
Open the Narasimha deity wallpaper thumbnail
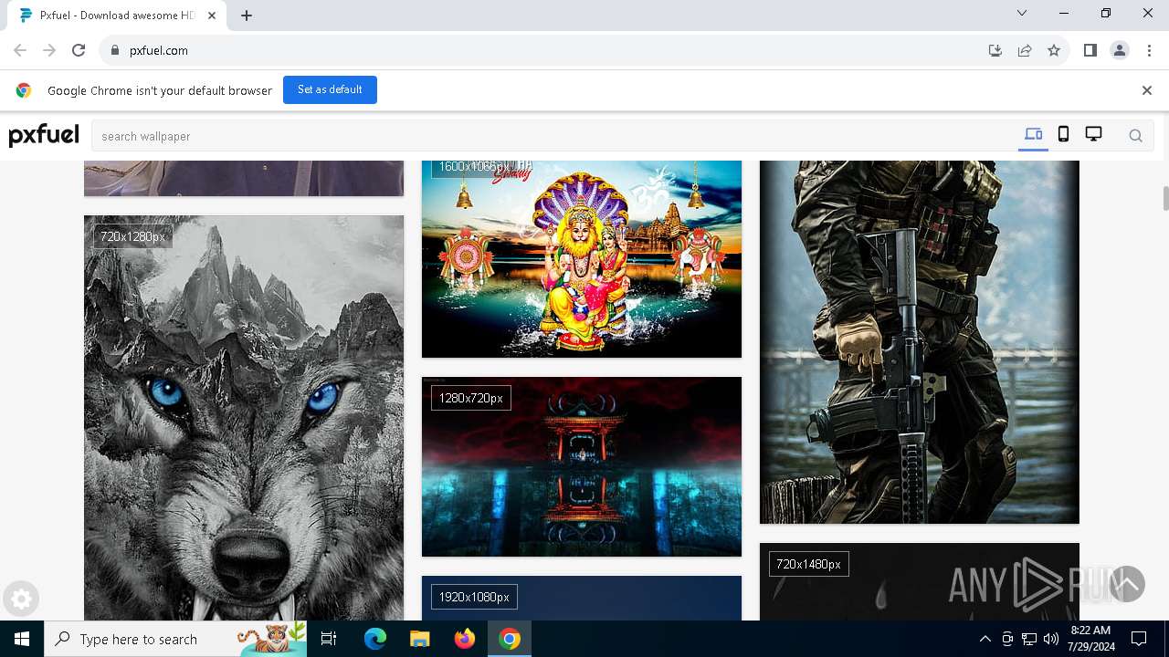[582, 259]
